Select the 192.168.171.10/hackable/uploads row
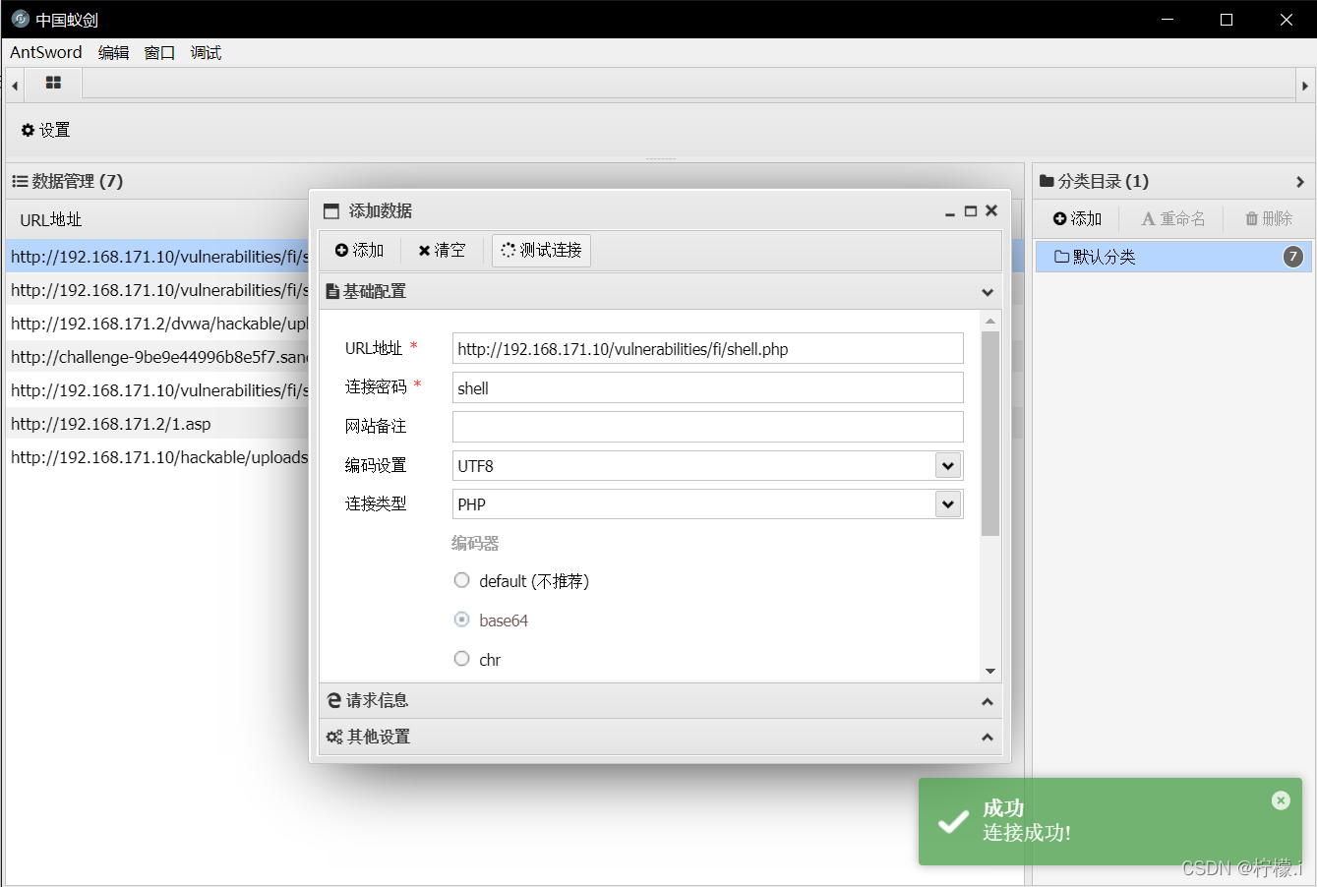Image resolution: width=1317 pixels, height=887 pixels. point(159,457)
